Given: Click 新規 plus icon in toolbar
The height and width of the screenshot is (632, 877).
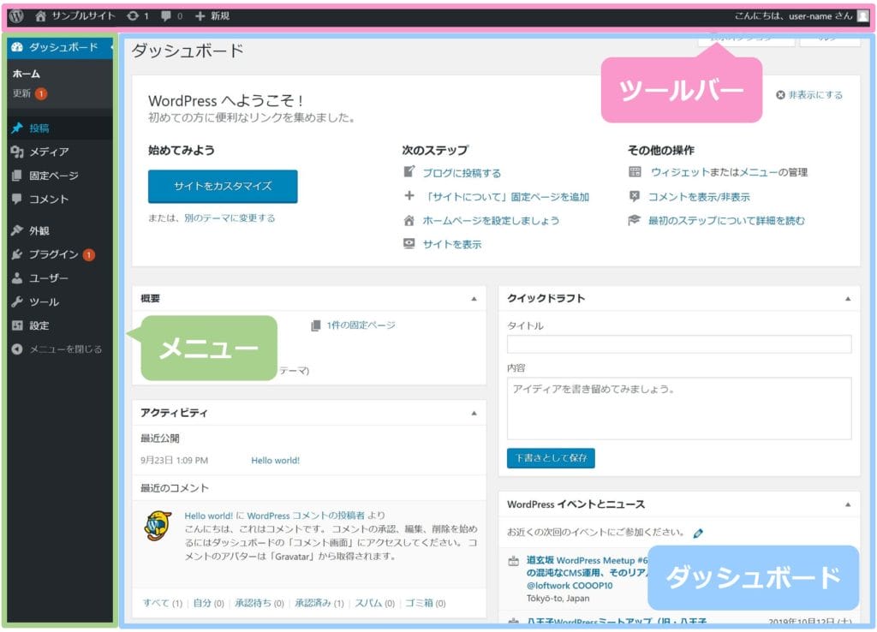Looking at the screenshot, I should 200,15.
